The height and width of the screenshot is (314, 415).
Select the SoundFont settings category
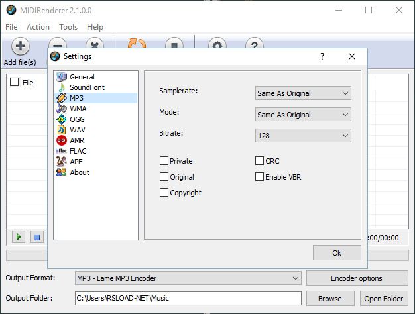(x=96, y=87)
